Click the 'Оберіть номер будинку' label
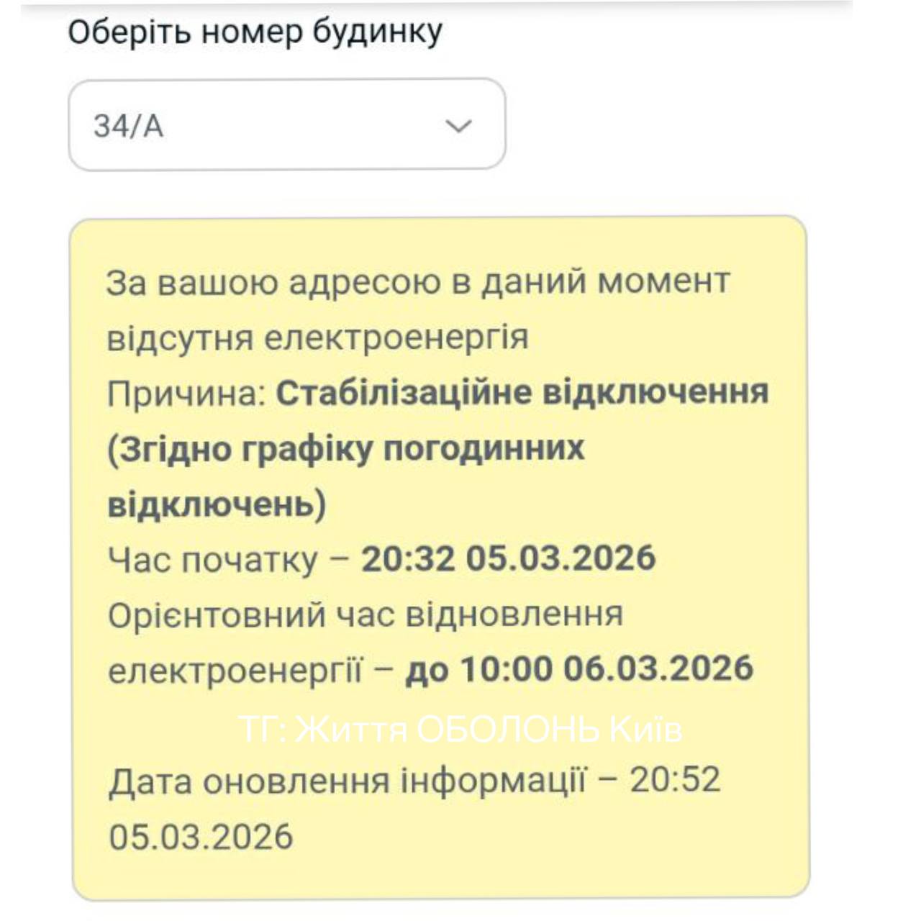The image size is (921, 921). tap(255, 32)
